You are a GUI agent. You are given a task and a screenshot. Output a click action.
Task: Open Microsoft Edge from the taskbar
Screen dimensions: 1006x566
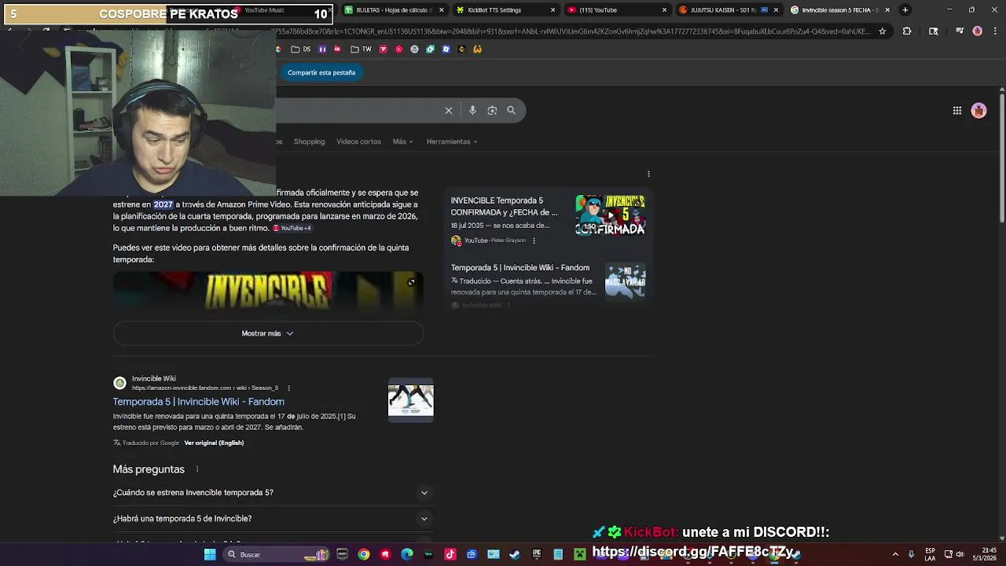coord(407,555)
